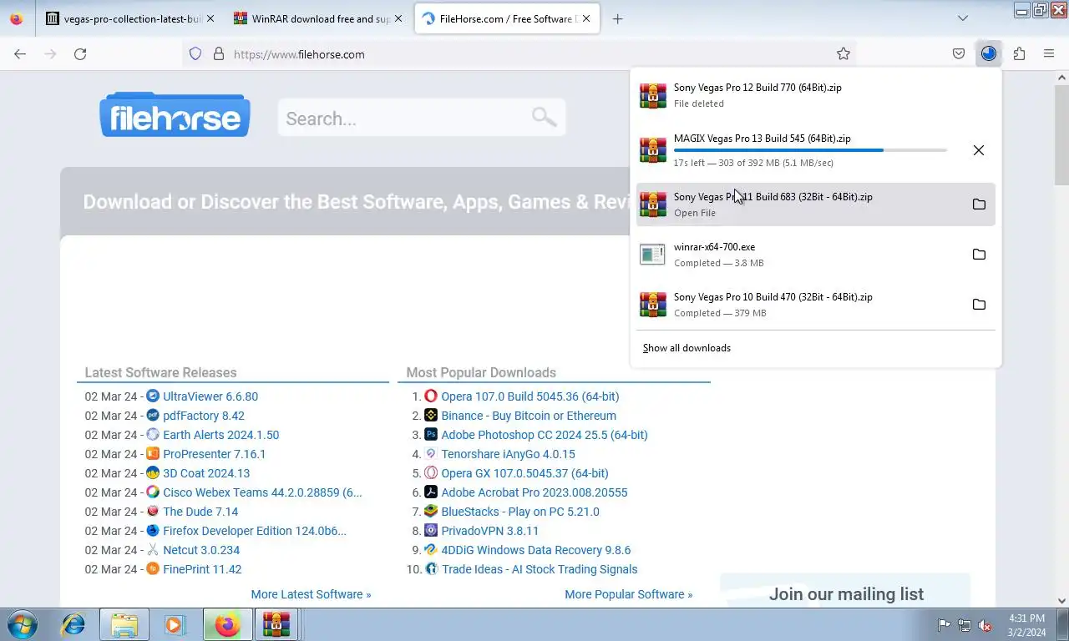Open the ProPresenter 7.16.1 link
Screen dimensions: 1069x641
[x=215, y=454]
